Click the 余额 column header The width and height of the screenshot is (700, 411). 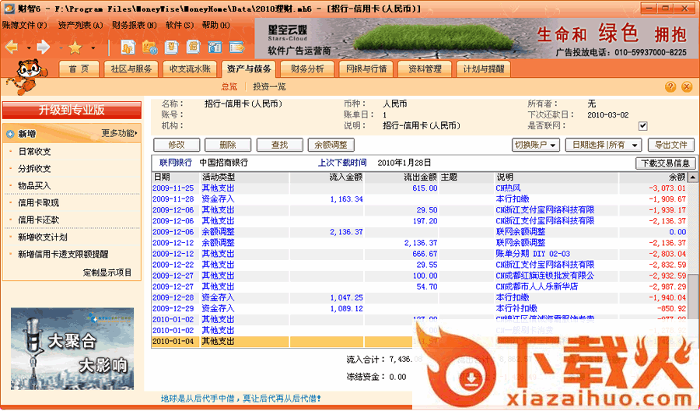pyautogui.click(x=653, y=177)
